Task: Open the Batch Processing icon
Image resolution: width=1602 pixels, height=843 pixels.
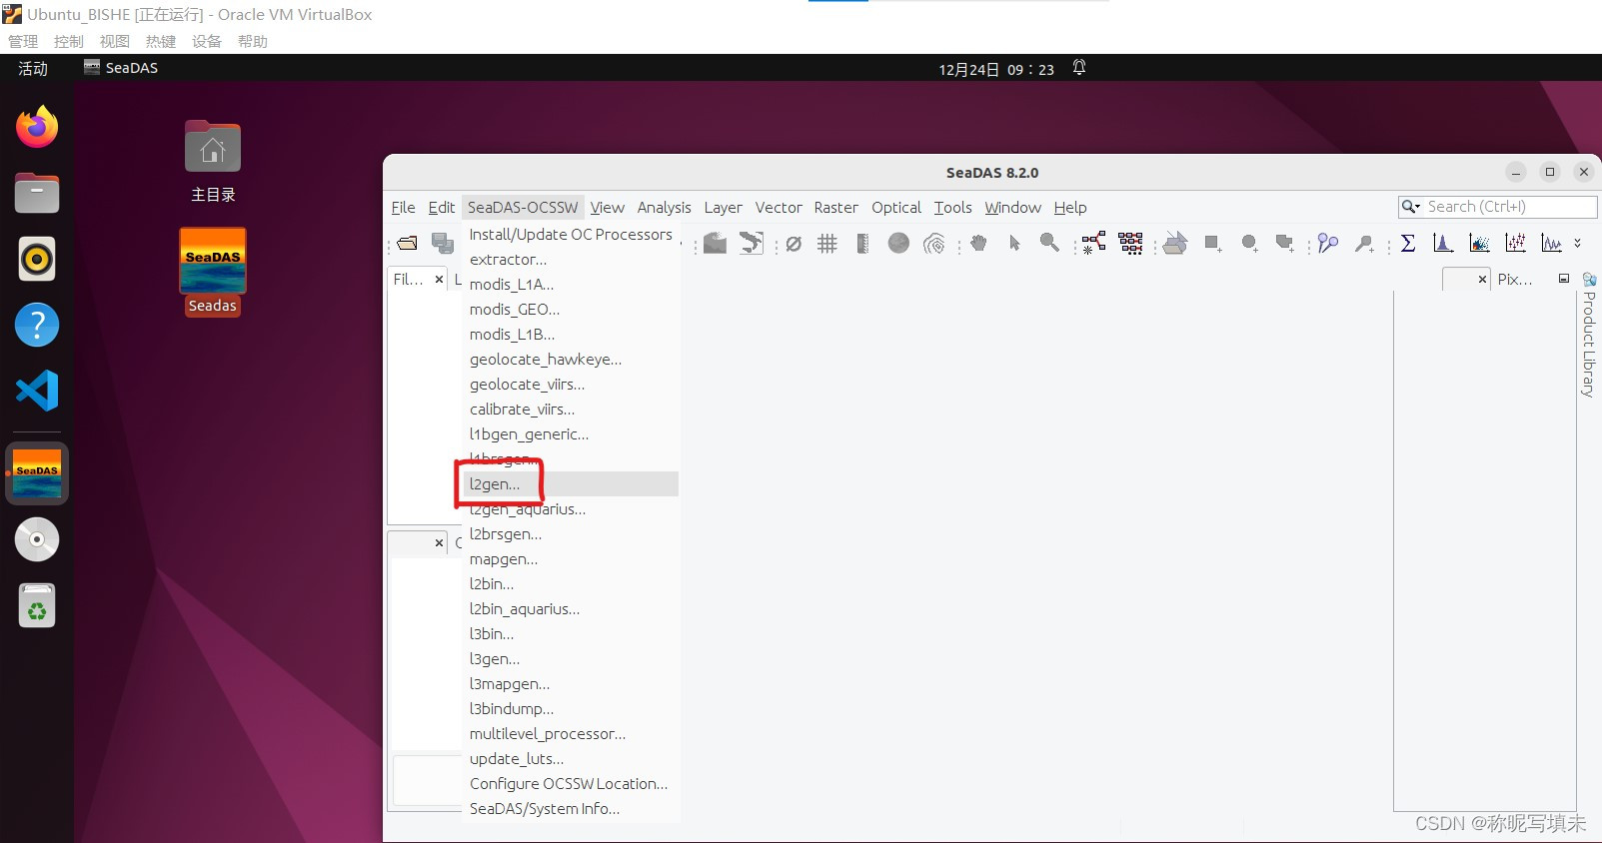Action: [1130, 243]
